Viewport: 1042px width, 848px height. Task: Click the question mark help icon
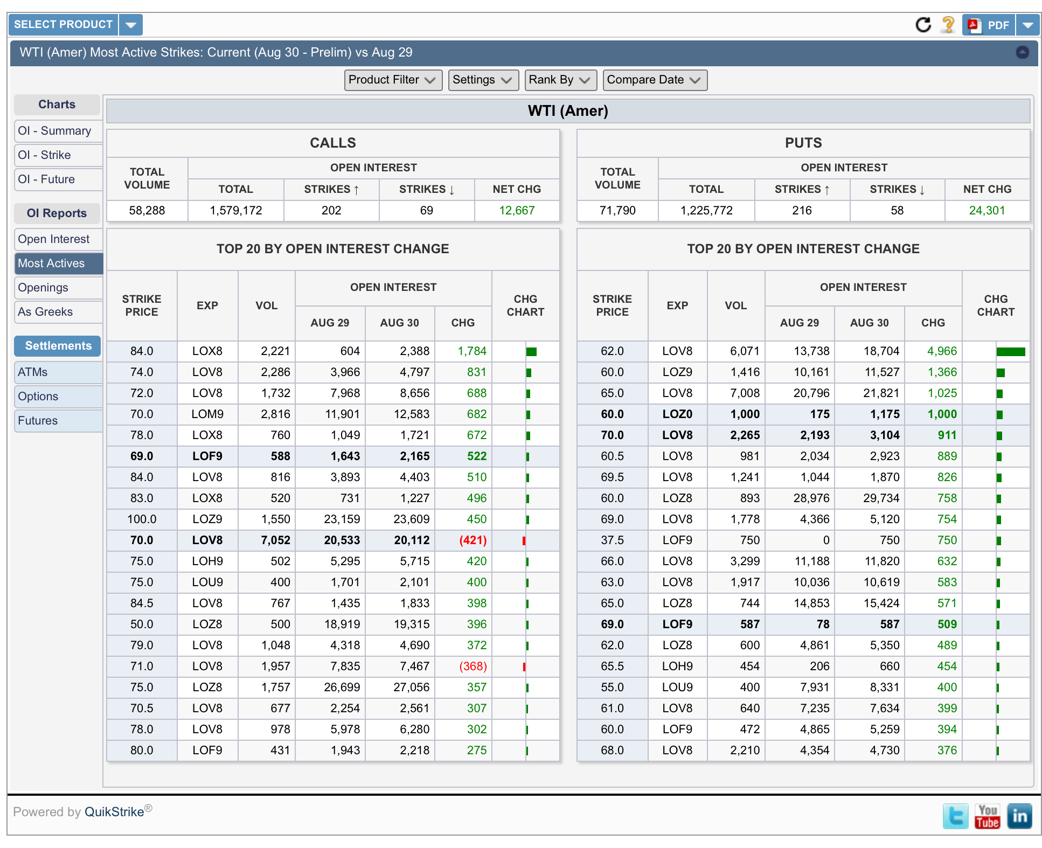[x=948, y=25]
